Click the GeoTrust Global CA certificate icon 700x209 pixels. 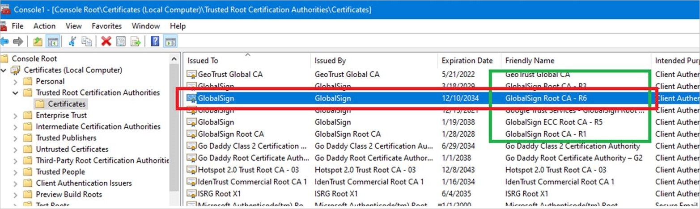click(x=191, y=75)
